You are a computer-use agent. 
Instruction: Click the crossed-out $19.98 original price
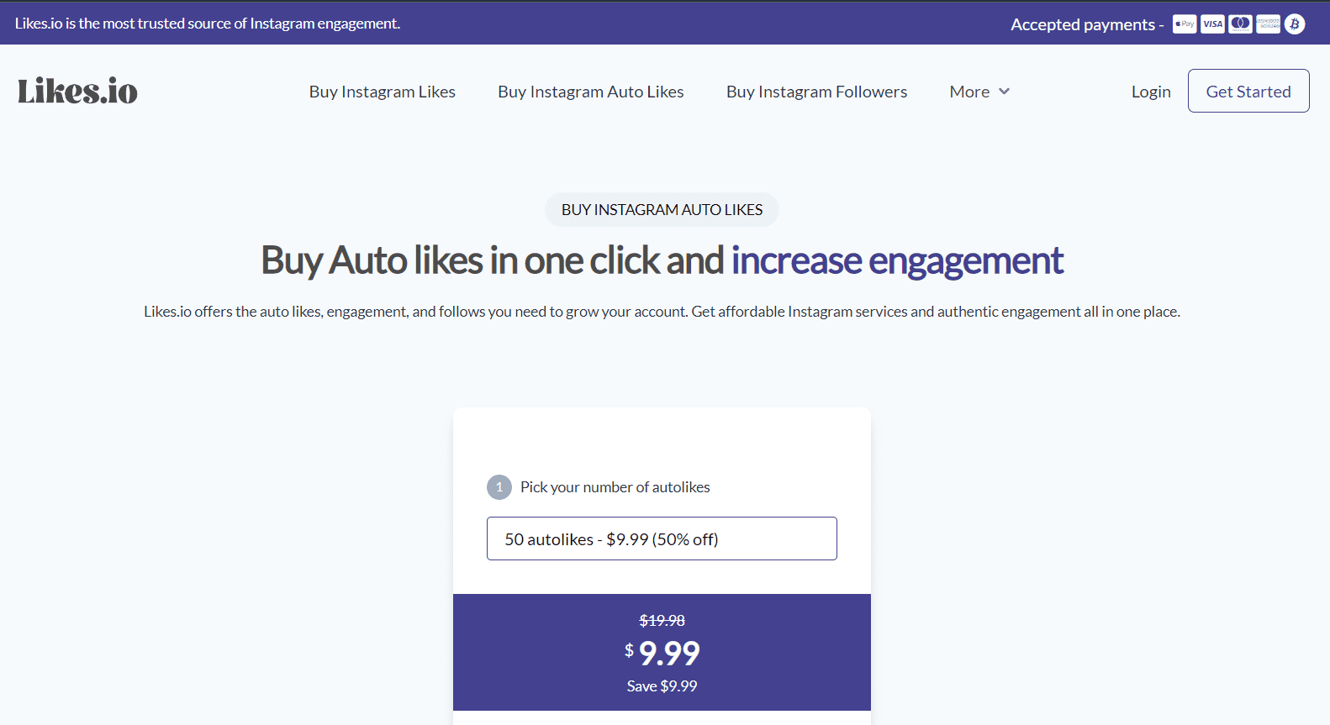662,620
